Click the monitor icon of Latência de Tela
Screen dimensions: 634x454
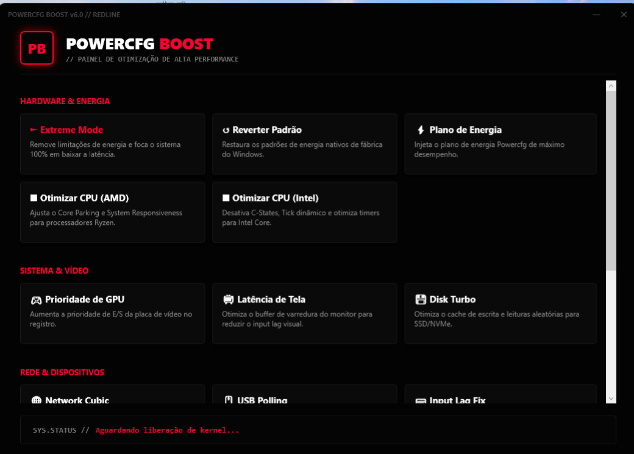click(229, 300)
